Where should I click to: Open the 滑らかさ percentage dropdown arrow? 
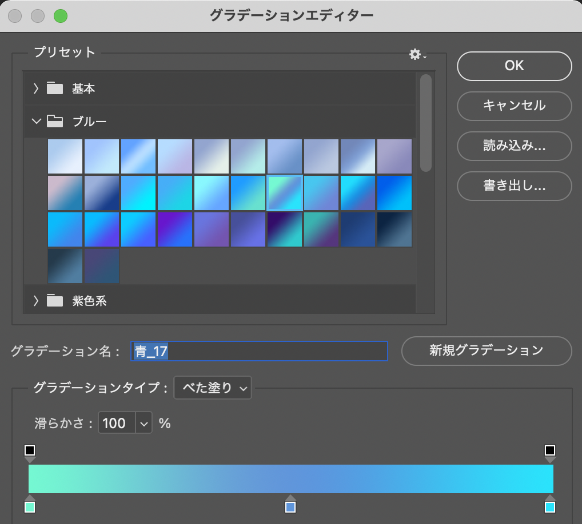(x=143, y=424)
